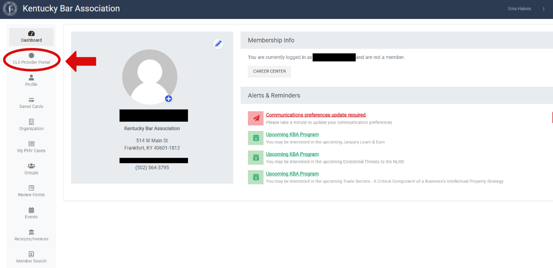Open the Dashboard sidebar icon
This screenshot has height=268, width=553.
pyautogui.click(x=31, y=34)
